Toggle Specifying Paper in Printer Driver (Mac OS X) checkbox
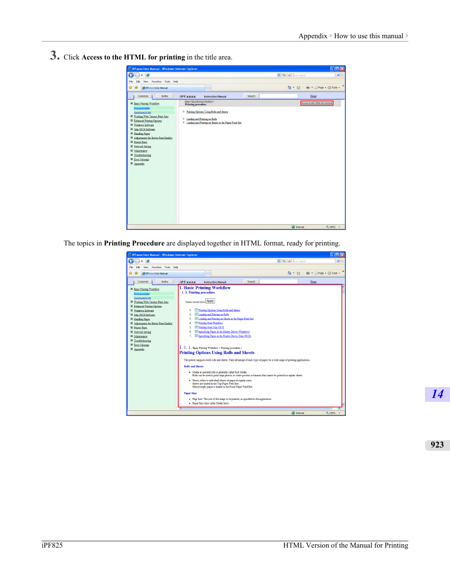The width and height of the screenshot is (450, 583). click(196, 336)
